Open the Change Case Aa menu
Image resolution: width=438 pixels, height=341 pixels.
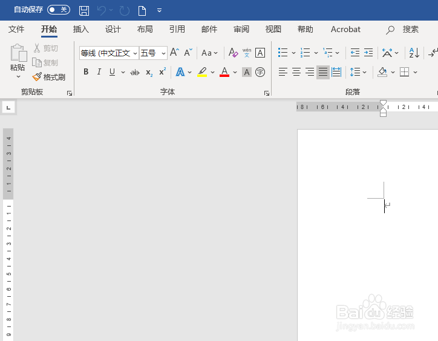coord(209,53)
